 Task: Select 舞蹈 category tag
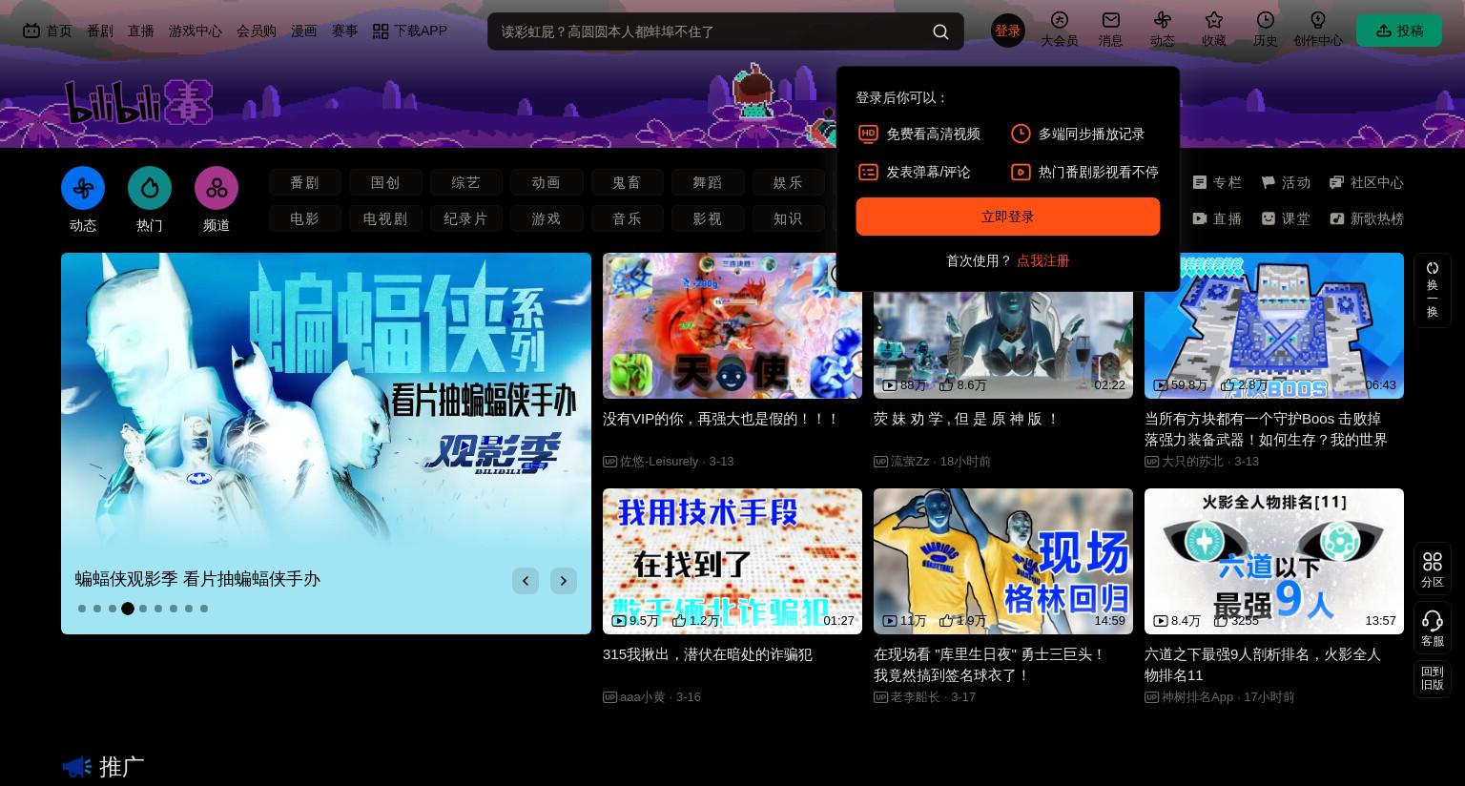[x=708, y=182]
